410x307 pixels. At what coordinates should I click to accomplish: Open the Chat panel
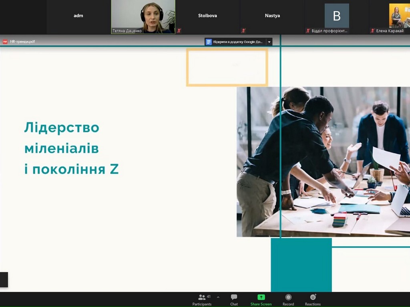[234, 300]
